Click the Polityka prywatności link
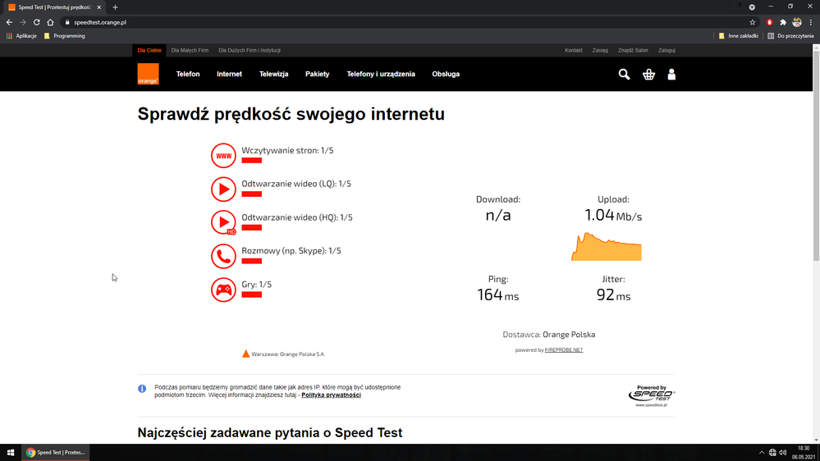Viewport: 820px width, 461px height. 331,395
